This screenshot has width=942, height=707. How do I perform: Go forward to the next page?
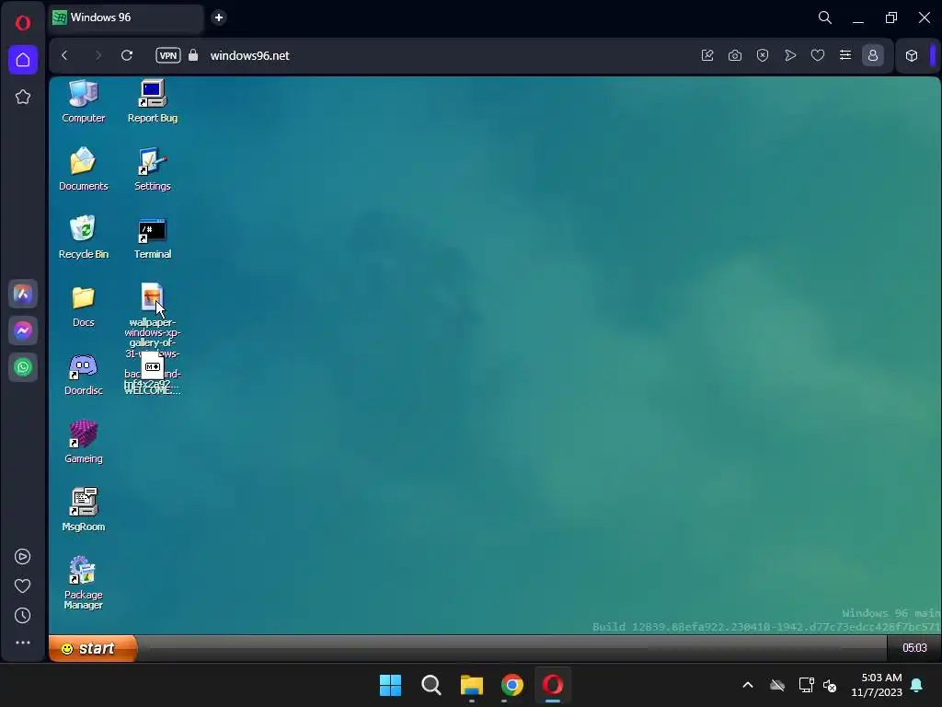click(x=98, y=55)
